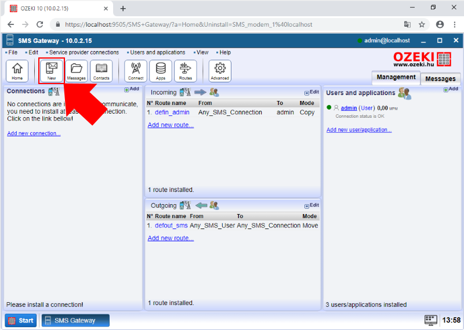Click the 'Connection status is OK' text

point(360,117)
